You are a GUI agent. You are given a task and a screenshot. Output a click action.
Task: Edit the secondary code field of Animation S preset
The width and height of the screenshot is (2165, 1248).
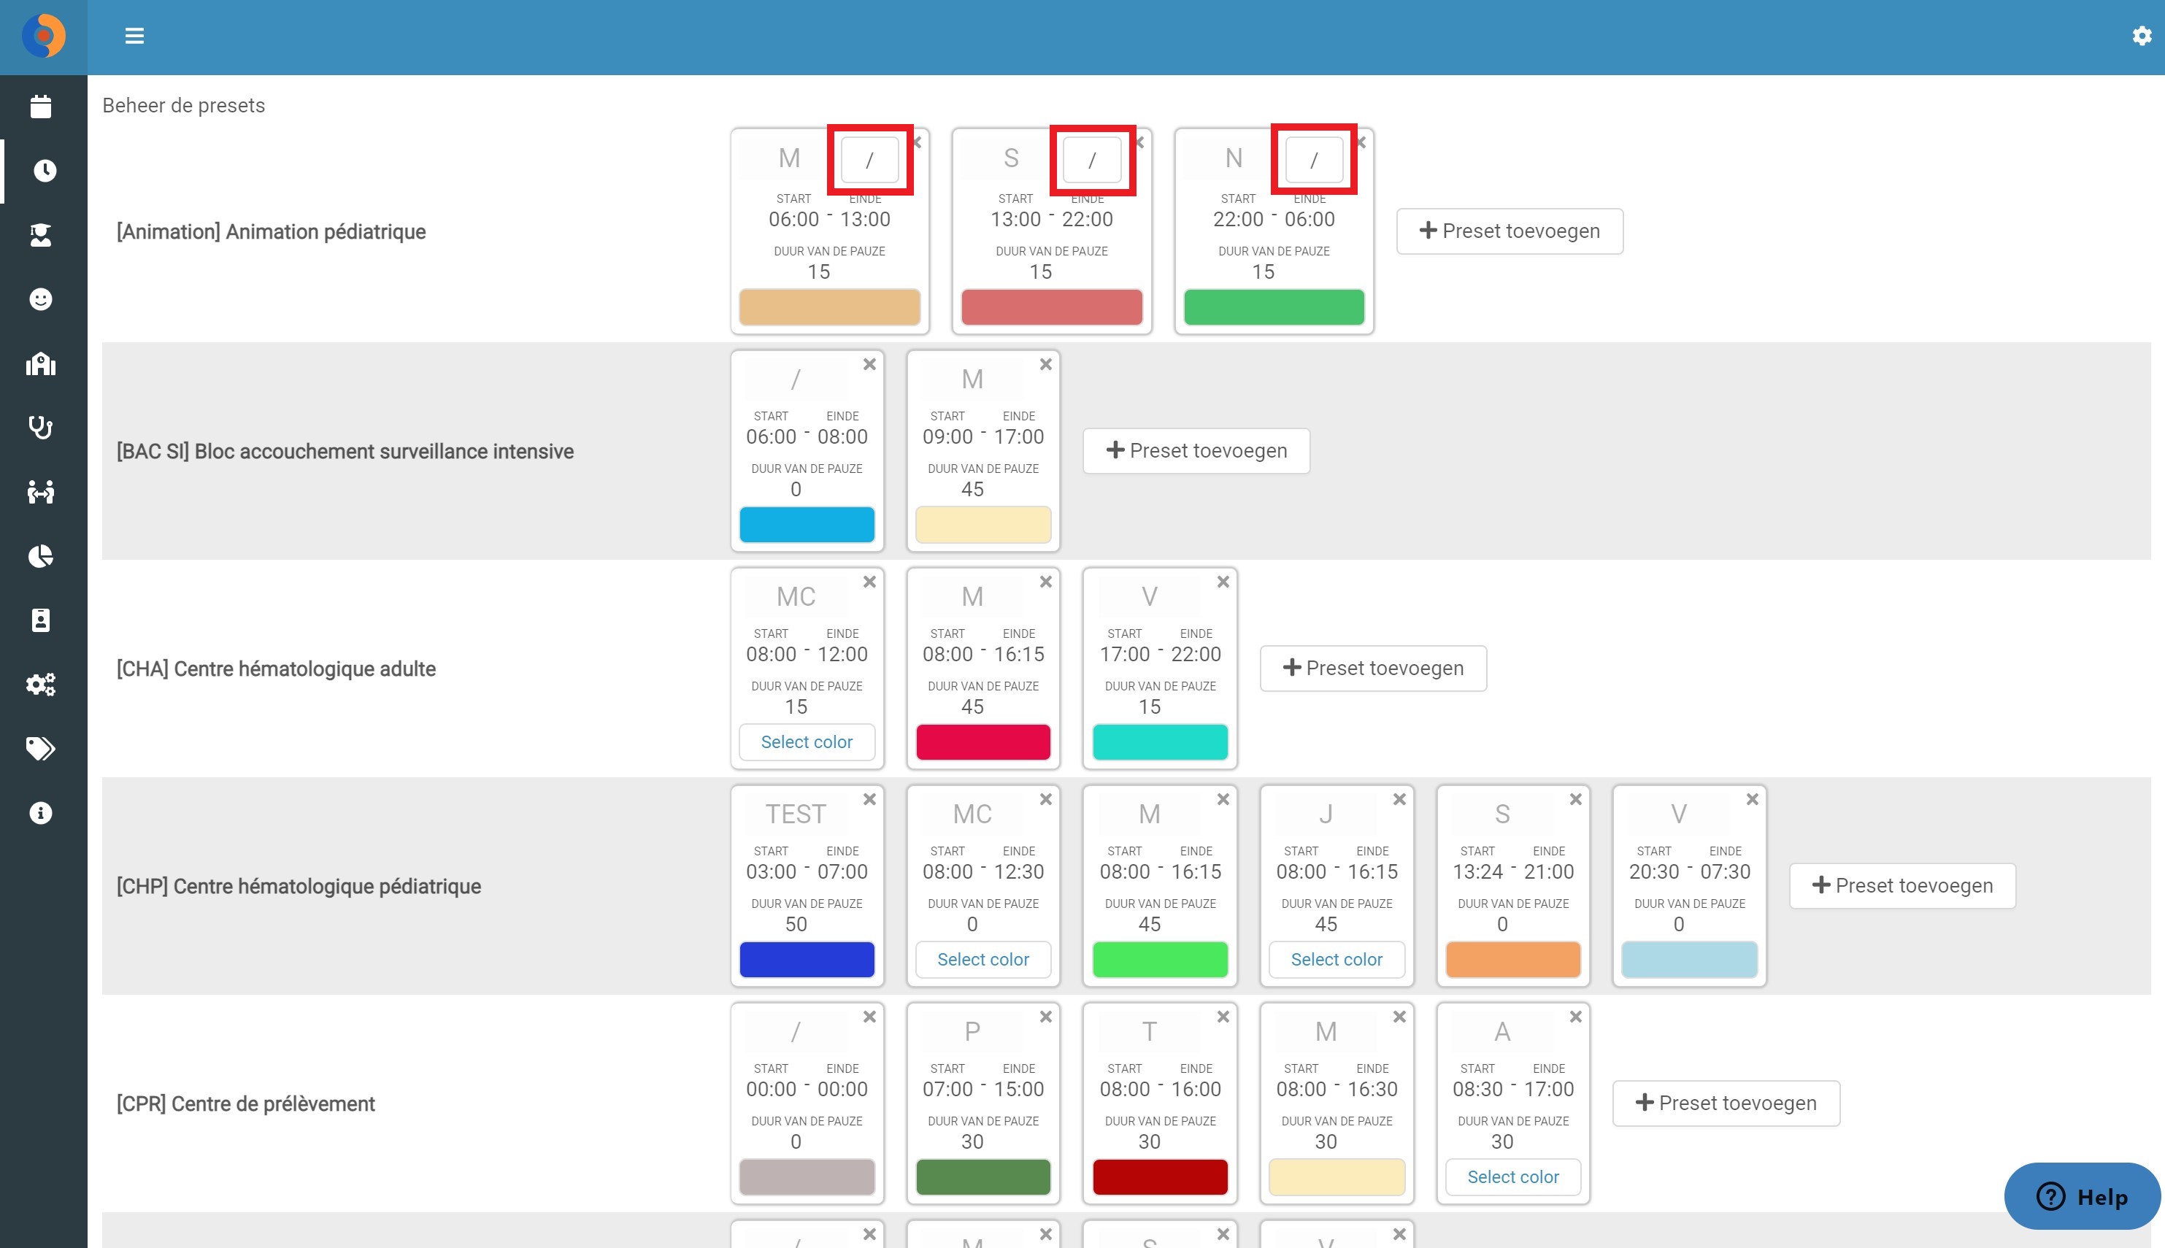[x=1092, y=159]
